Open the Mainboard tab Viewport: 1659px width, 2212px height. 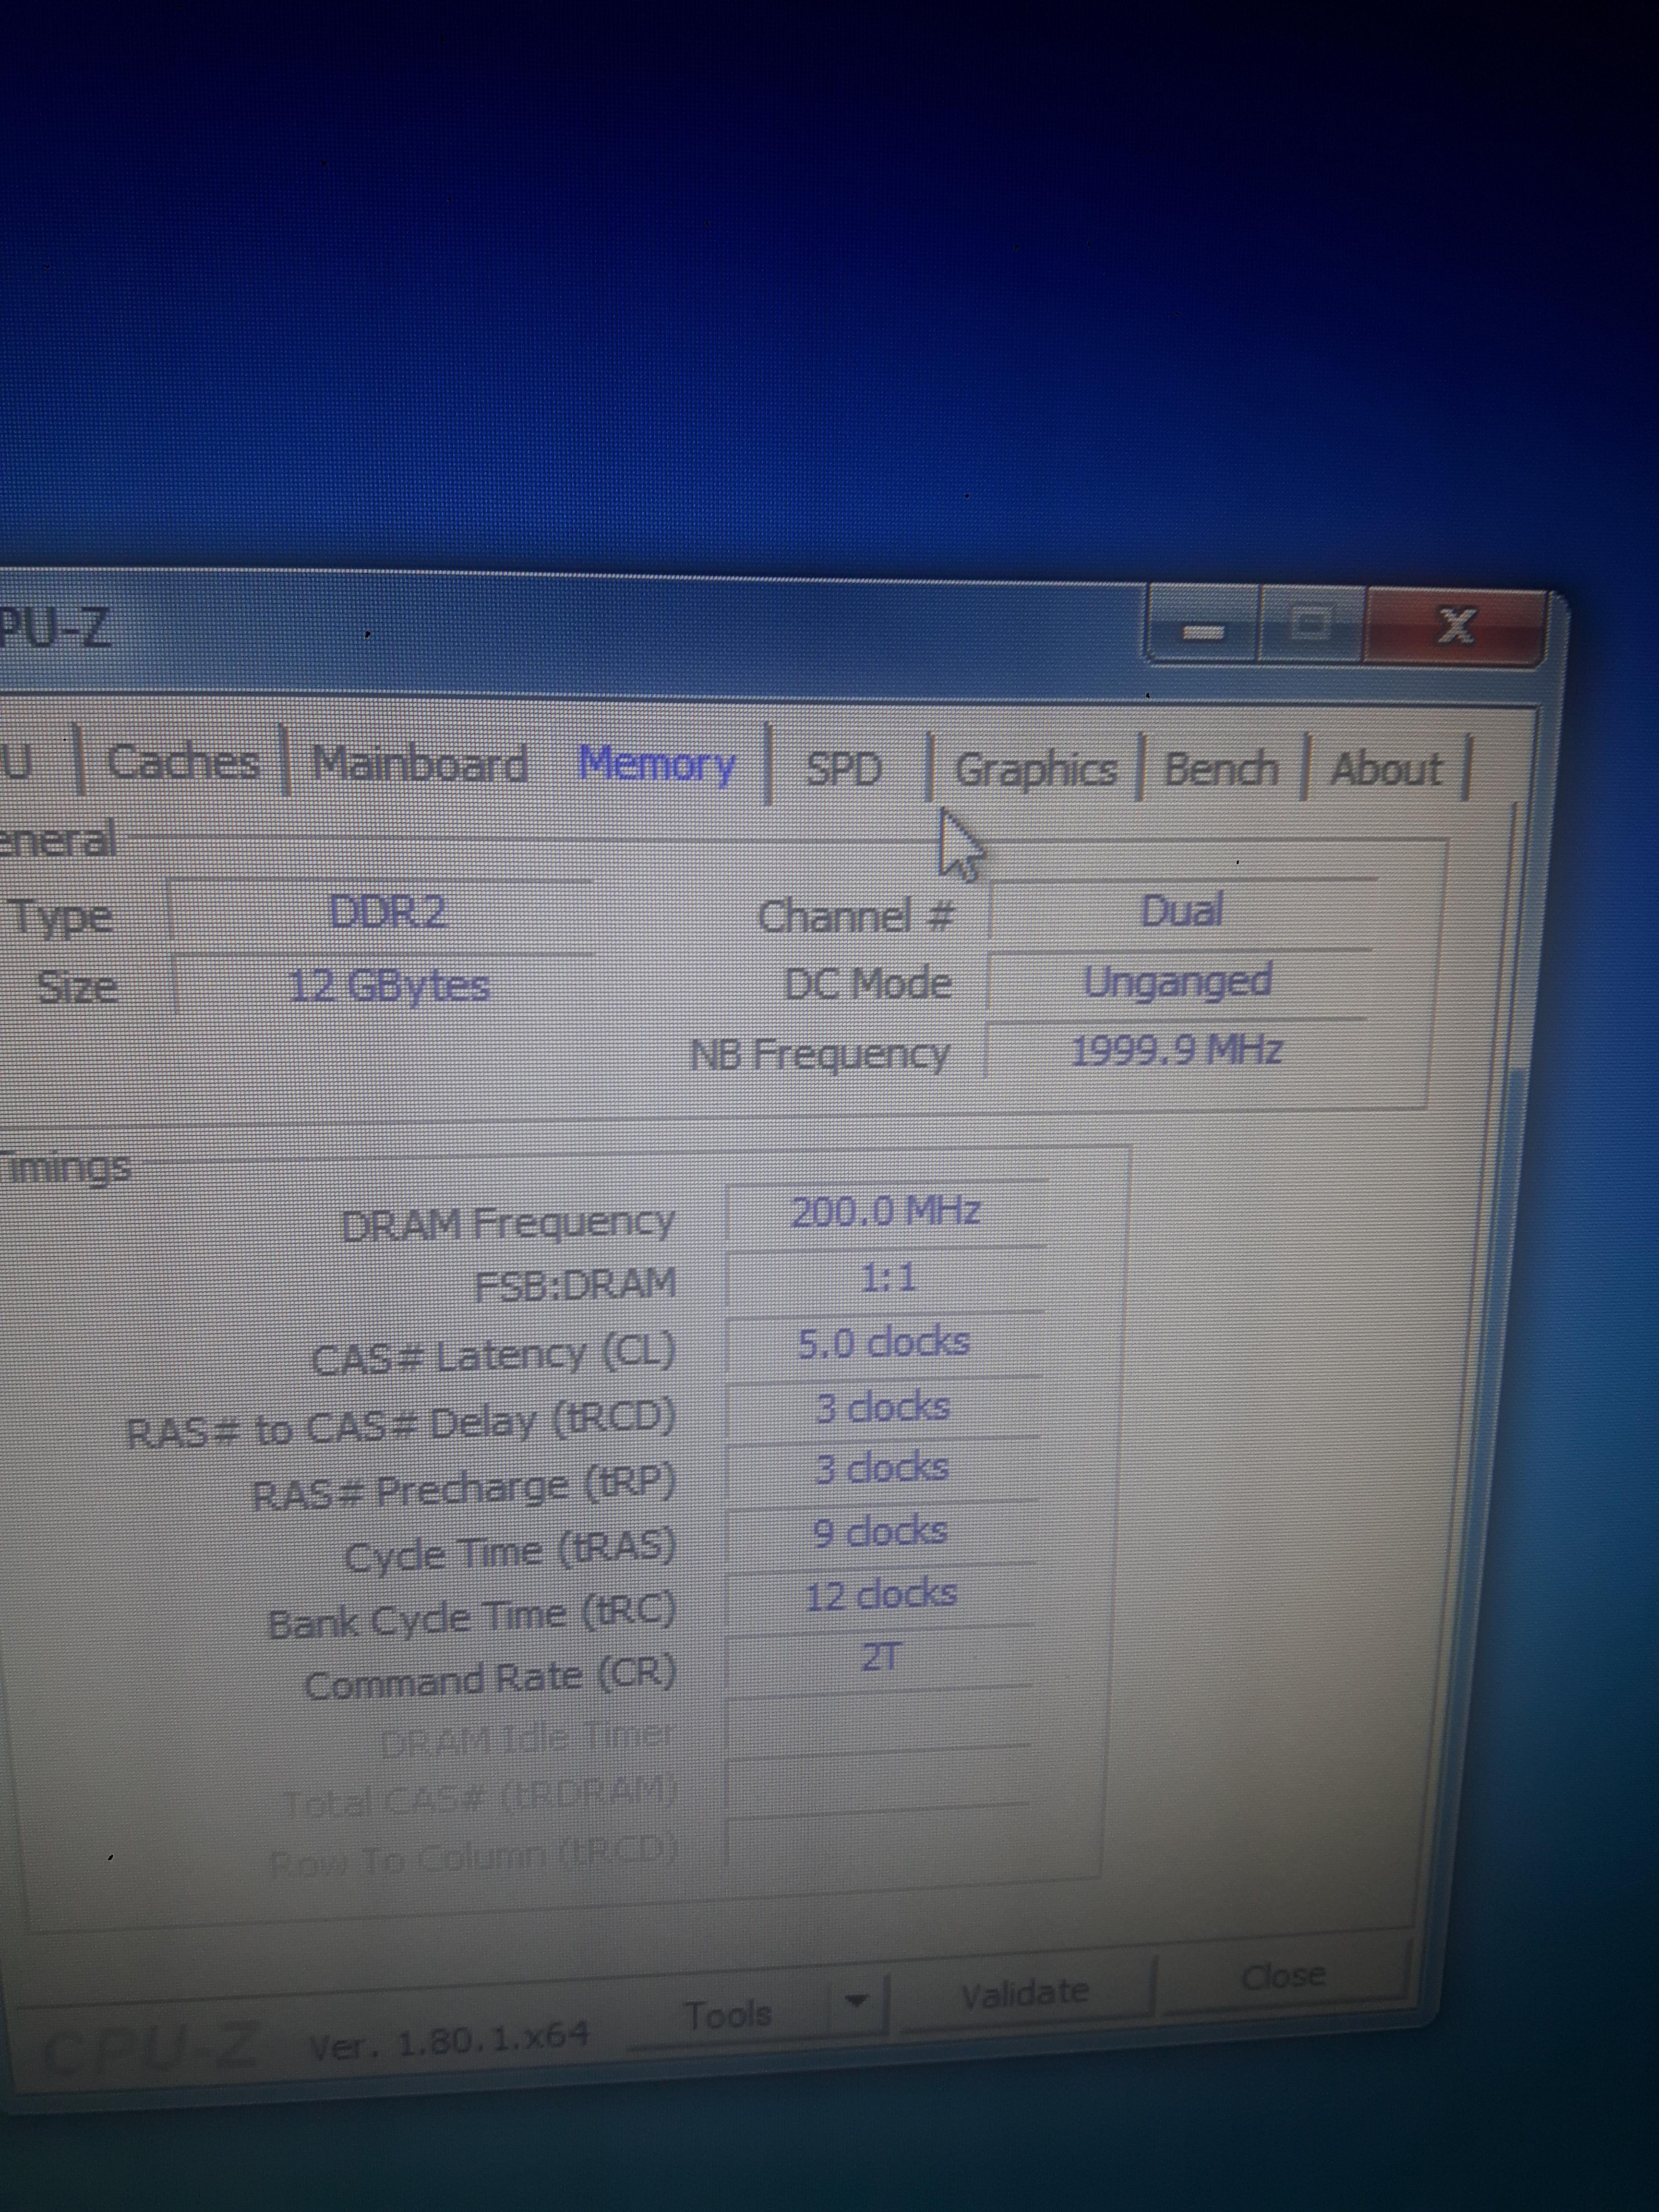coord(419,765)
